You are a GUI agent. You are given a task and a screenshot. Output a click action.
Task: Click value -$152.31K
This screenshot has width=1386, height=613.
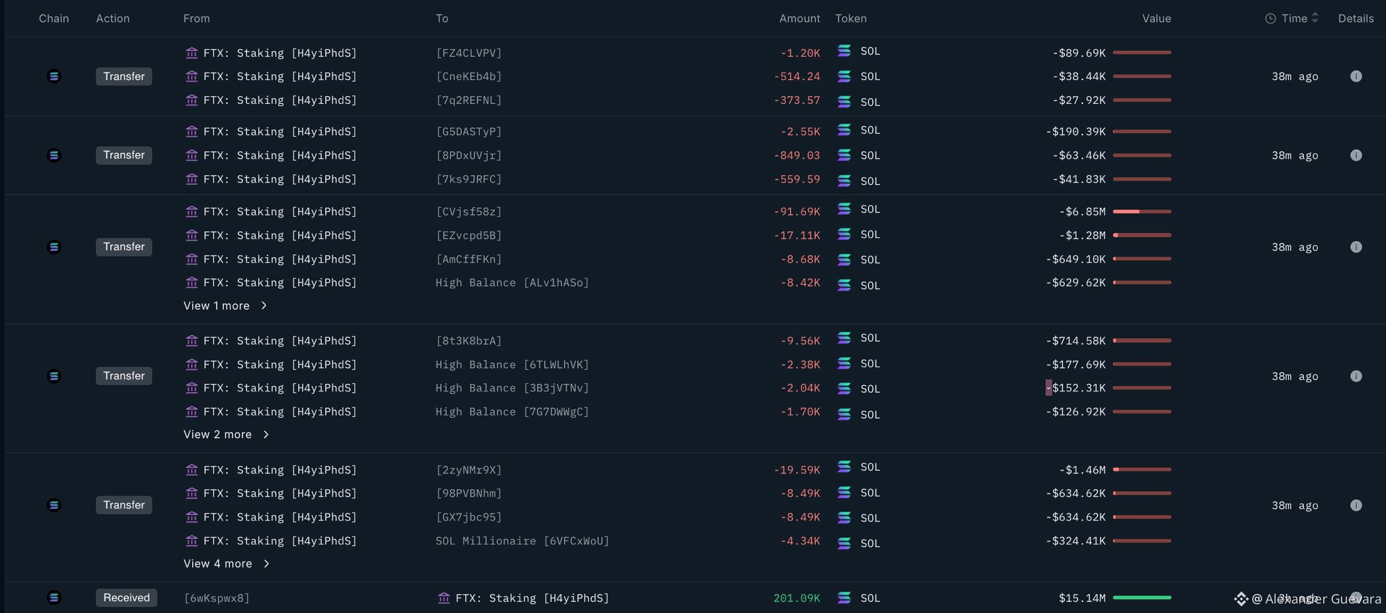coord(1075,388)
